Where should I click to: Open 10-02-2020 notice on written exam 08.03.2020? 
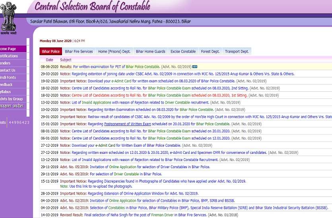coord(151,110)
